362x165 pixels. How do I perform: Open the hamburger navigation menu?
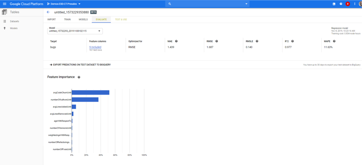click(5, 4)
